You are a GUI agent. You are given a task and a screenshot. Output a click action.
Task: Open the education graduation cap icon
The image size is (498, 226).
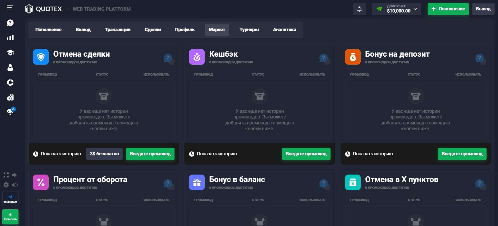10,53
